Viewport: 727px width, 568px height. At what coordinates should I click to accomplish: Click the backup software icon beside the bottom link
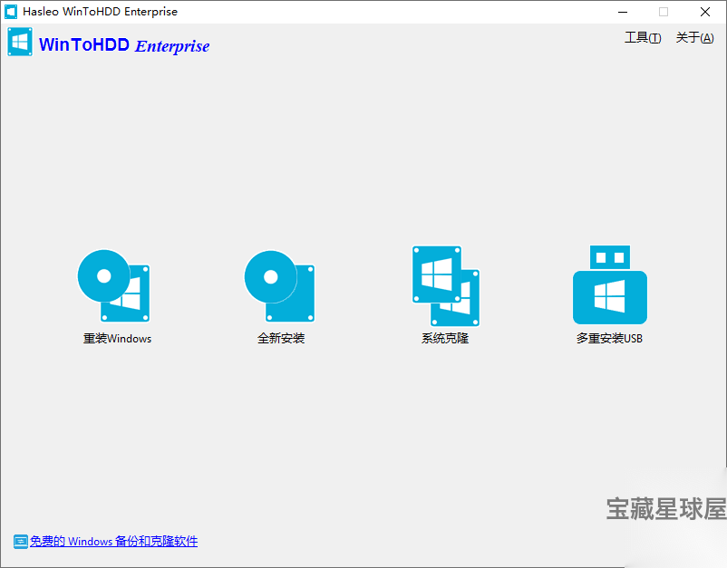point(21,541)
